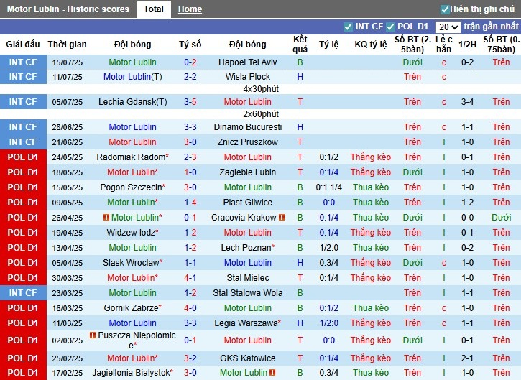
Task: Click the 'Tỷ số' column header
Action: coord(190,45)
